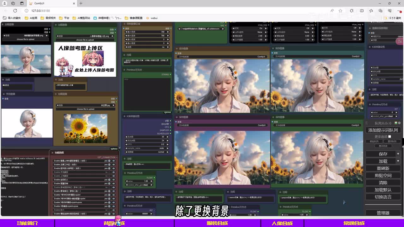Image resolution: width=404 pixels, height=227 pixels.
Task: Open the tab actions icon left of ComfyUI tab
Action: tap(22, 3)
